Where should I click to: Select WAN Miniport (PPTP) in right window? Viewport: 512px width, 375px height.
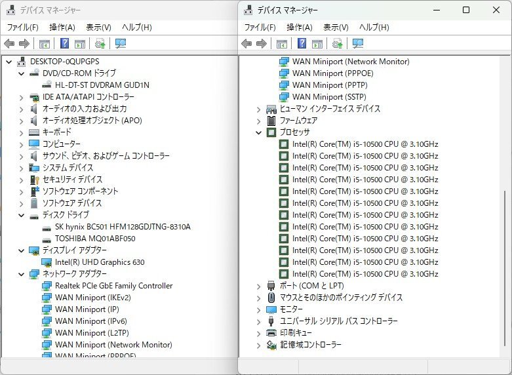click(x=330, y=85)
